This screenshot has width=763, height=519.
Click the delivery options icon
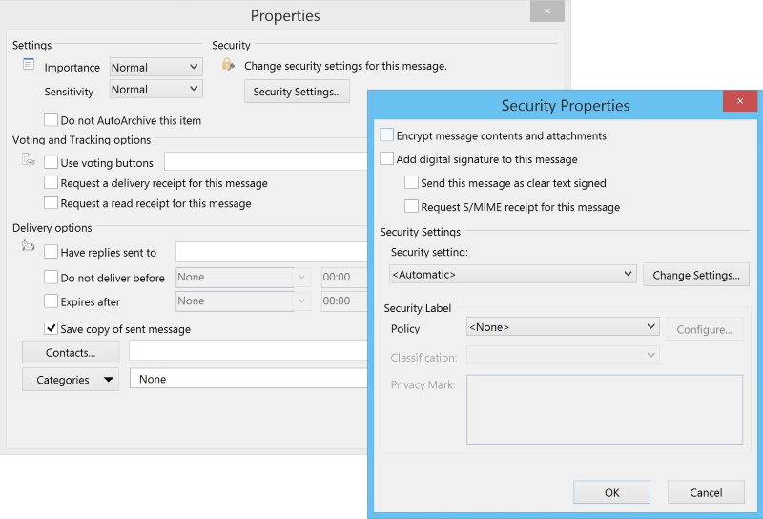[29, 247]
